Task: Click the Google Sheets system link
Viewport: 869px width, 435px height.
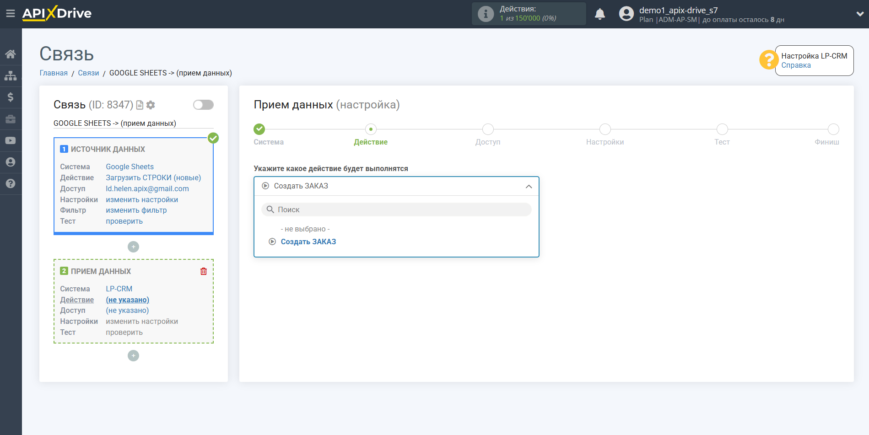Action: click(x=130, y=166)
